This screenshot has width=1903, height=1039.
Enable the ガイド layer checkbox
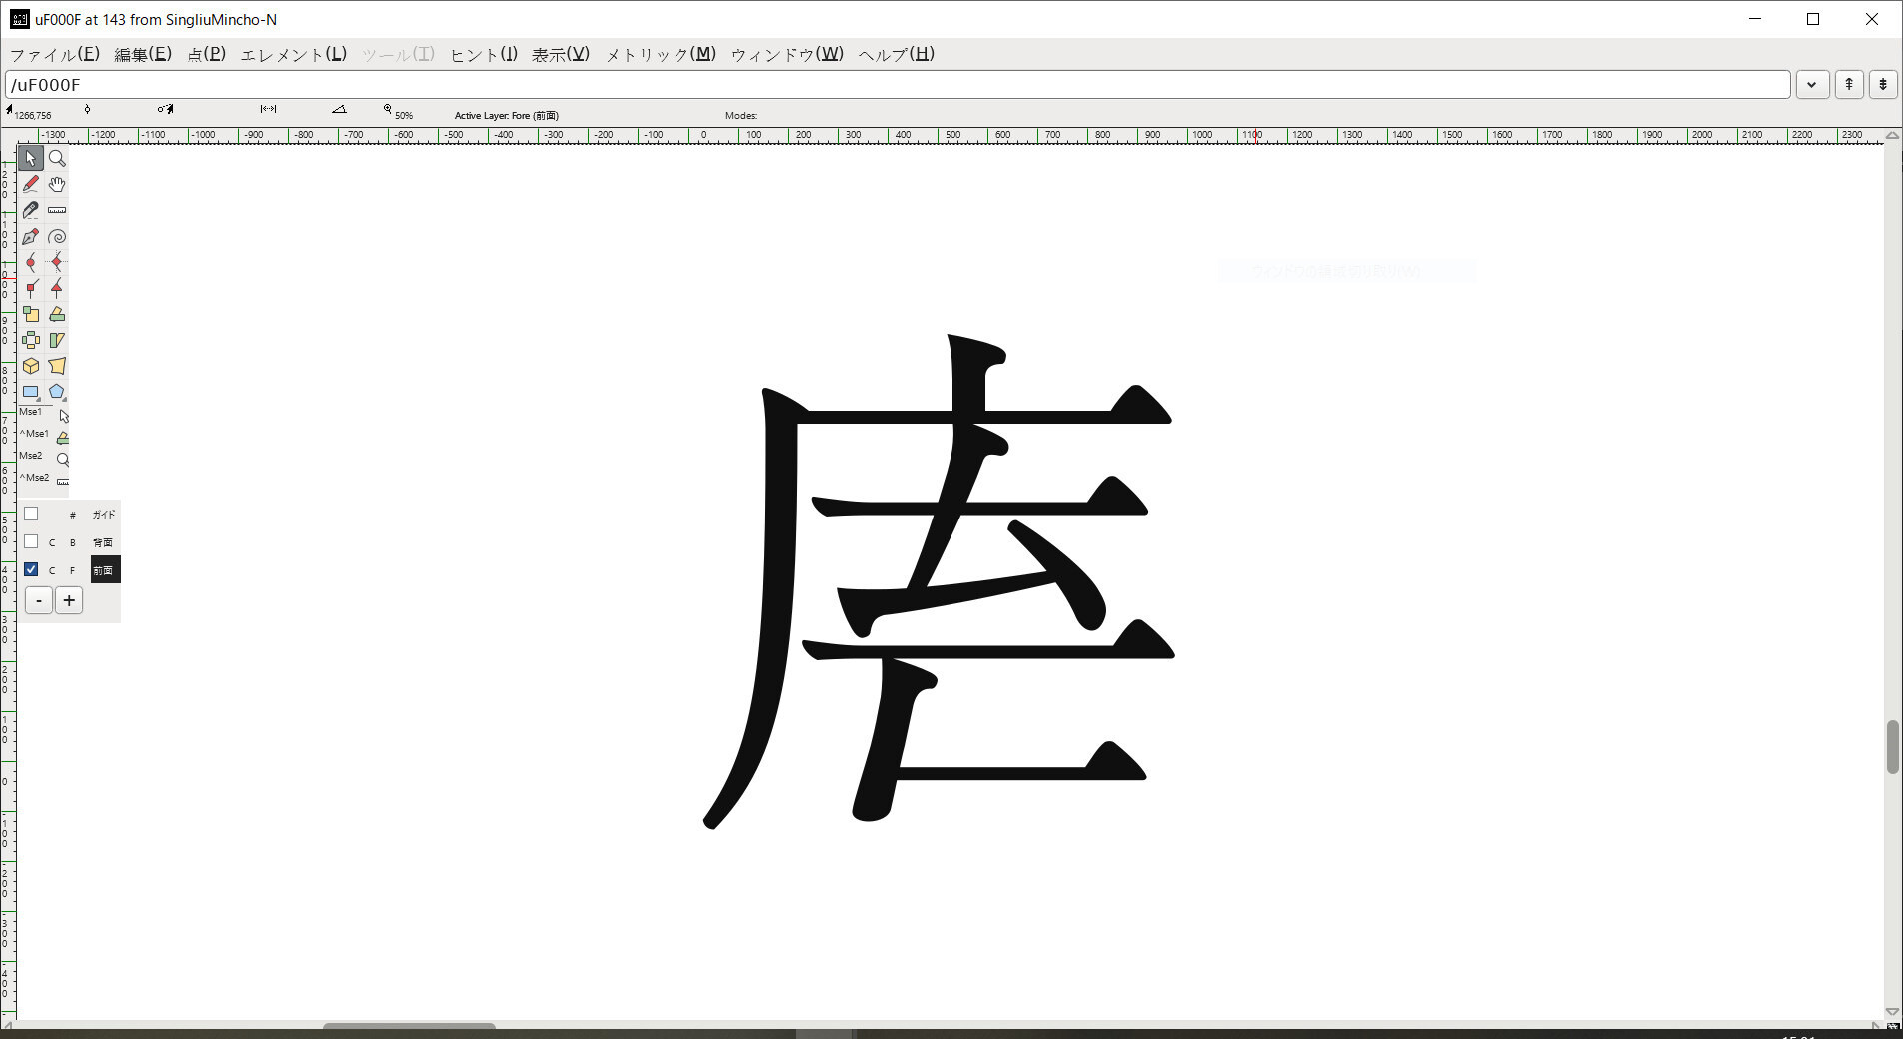(31, 514)
